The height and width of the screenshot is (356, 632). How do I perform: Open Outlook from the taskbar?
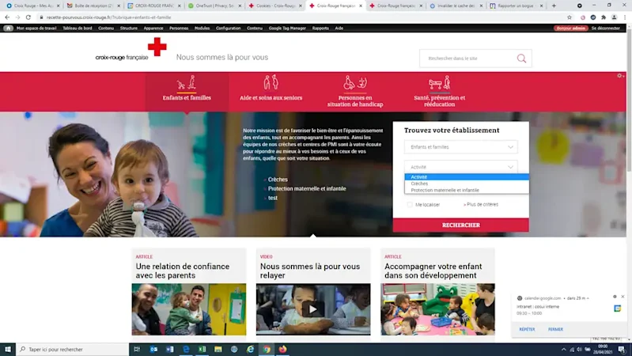[153, 349]
